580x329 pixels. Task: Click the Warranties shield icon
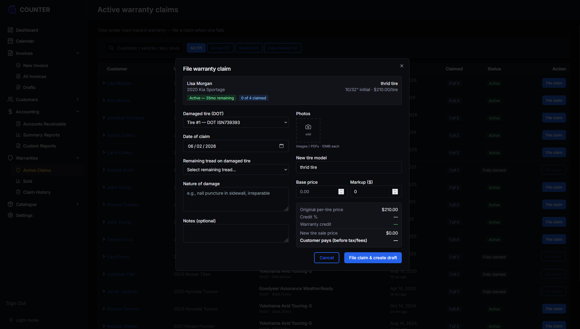pos(10,158)
